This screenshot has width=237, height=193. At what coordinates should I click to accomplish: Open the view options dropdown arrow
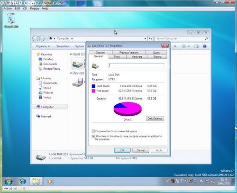(x=189, y=46)
